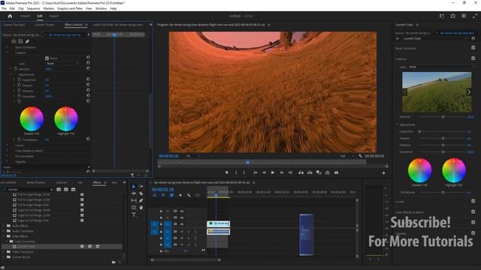This screenshot has width=481, height=270.
Task: Toggle the Intensity stopwatch animation in Effect Controls
Action: point(16,69)
